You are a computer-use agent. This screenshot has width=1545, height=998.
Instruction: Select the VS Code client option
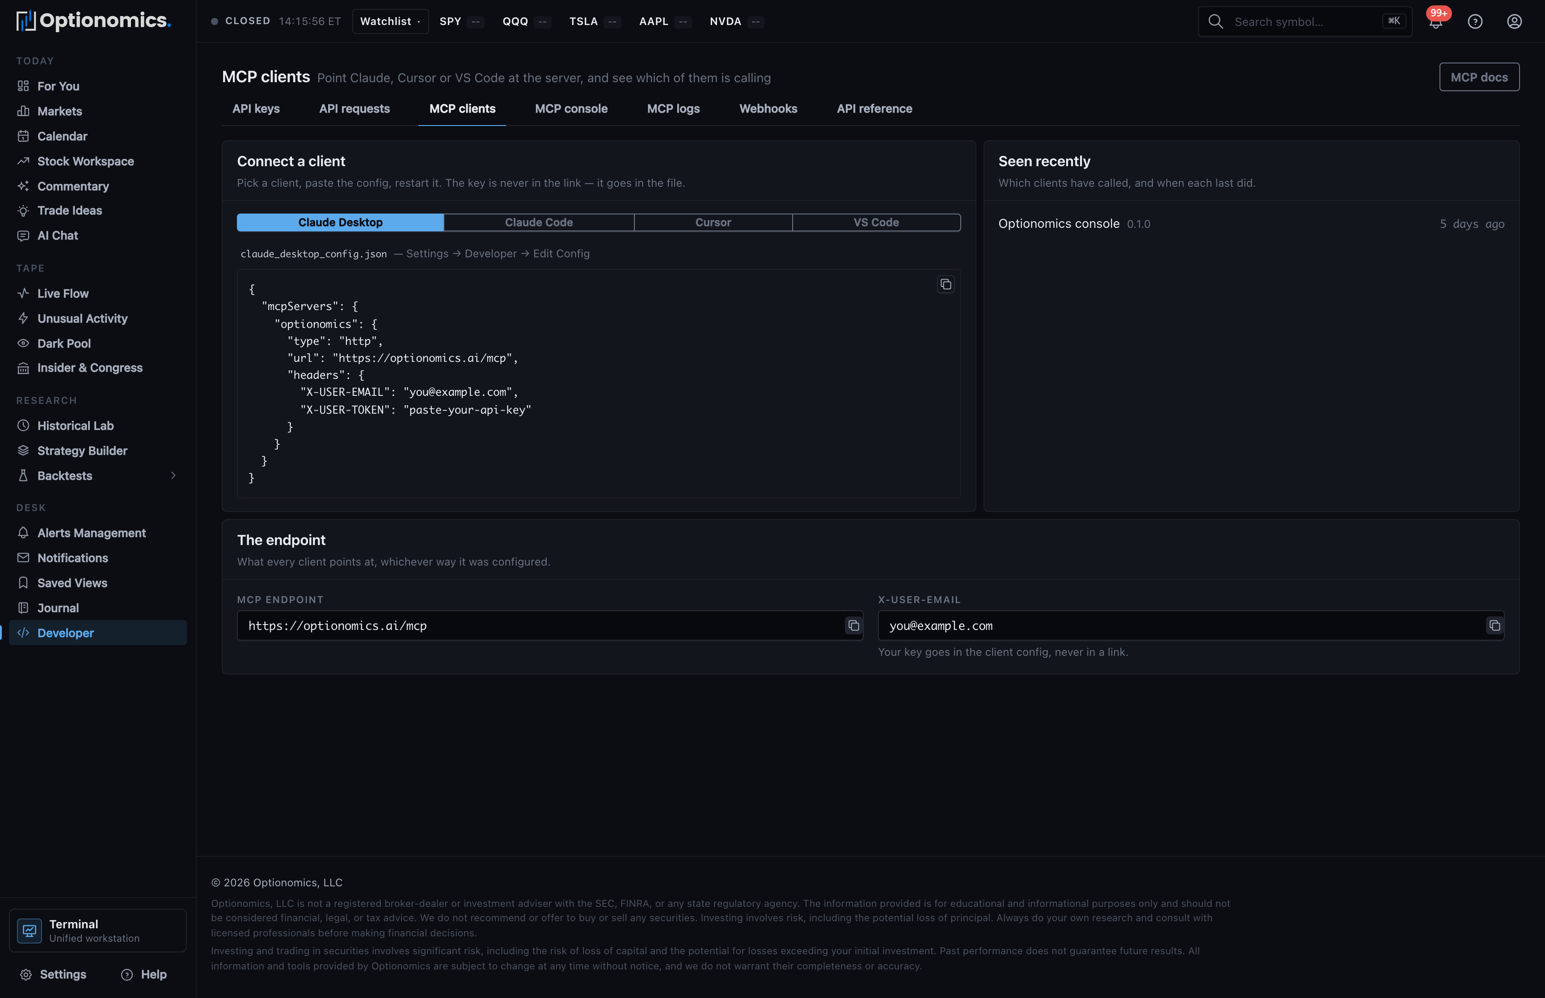[x=876, y=222]
